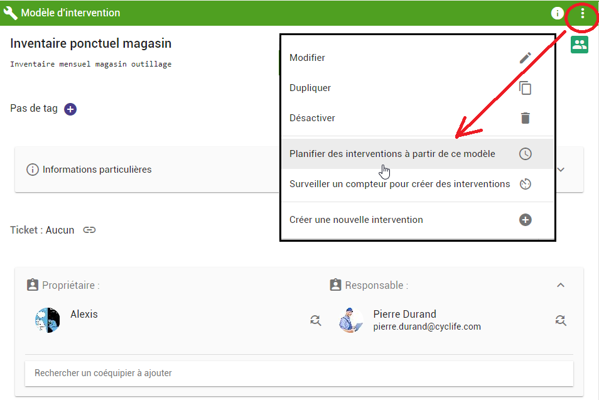599x400 pixels.
Task: Select Modifier in the menu
Action: (x=418, y=58)
